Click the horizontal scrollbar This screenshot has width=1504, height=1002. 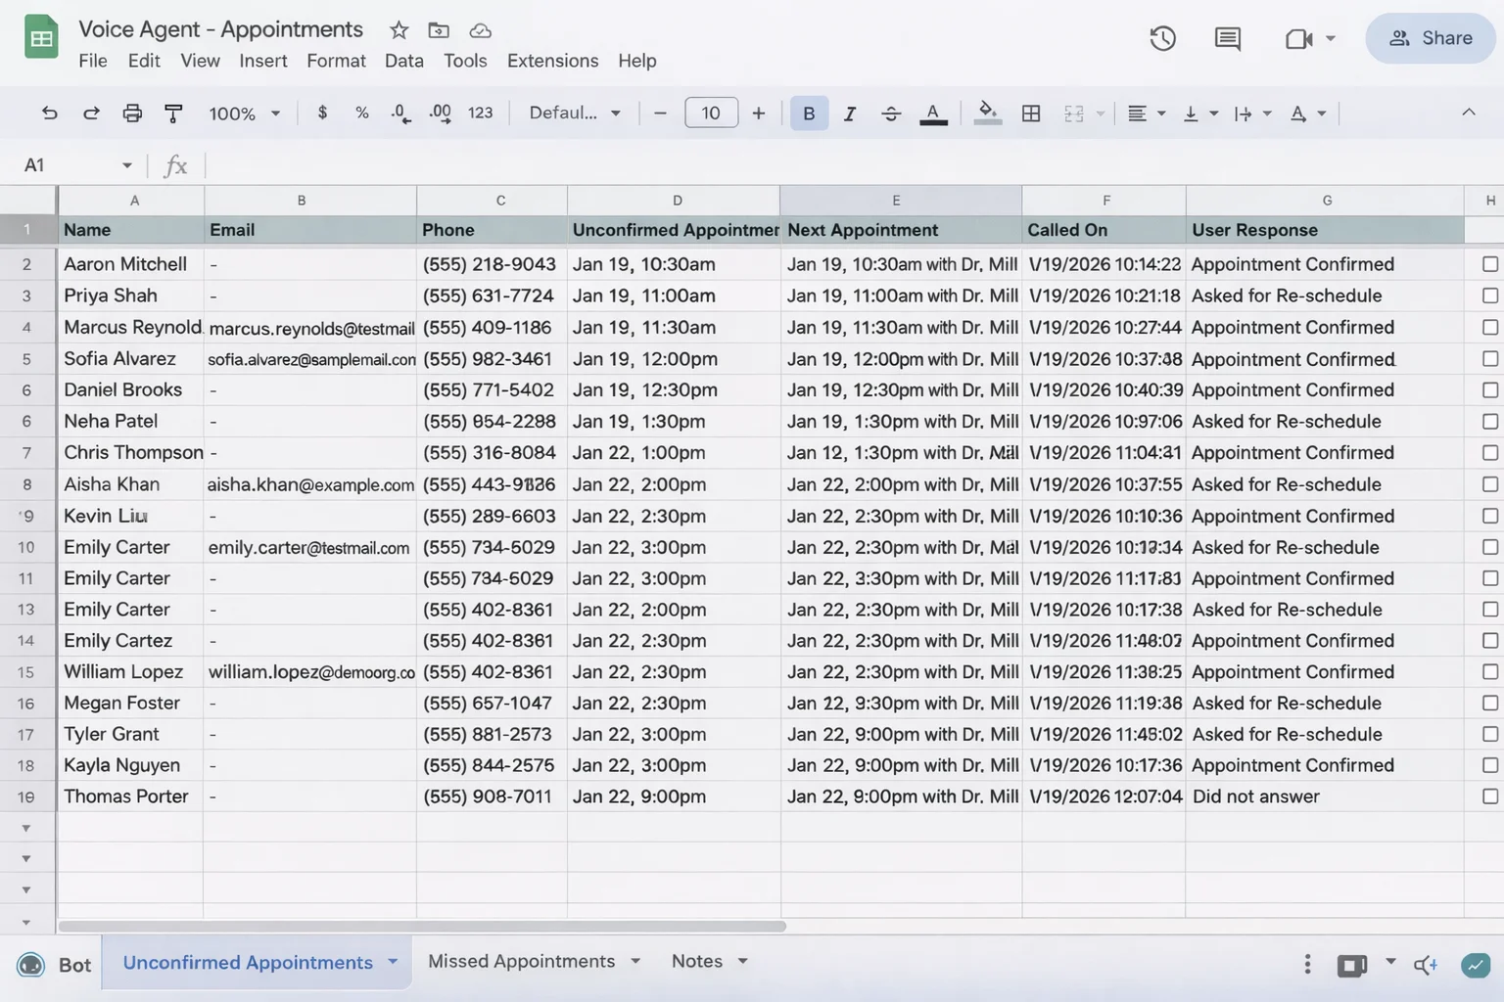click(422, 926)
